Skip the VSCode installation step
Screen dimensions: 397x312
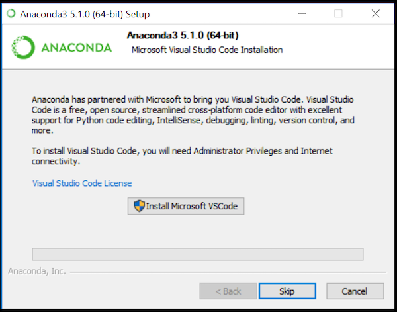tap(287, 291)
